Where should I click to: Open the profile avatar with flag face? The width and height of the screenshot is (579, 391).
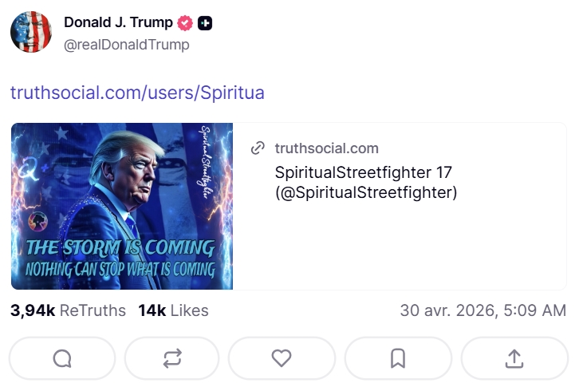pyautogui.click(x=31, y=32)
